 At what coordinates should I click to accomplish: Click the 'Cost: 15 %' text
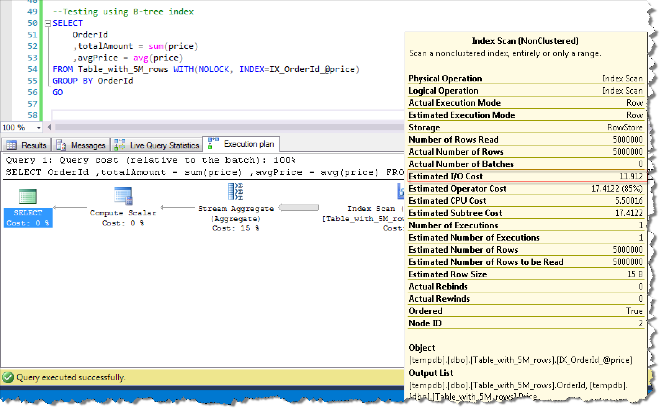(236, 228)
